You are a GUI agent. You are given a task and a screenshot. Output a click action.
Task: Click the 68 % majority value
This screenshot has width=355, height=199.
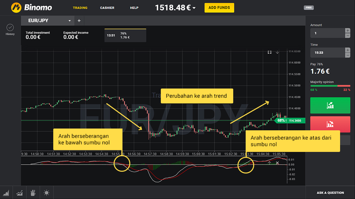pos(314,90)
